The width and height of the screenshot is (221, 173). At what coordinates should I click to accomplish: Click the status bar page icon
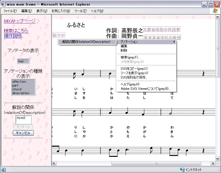tap(4, 170)
